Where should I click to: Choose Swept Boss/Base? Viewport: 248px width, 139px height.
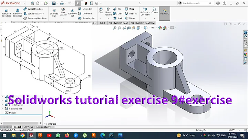(33, 9)
